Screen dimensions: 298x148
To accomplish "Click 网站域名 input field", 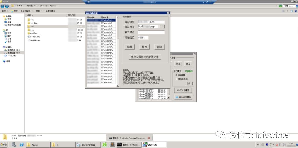I will click(x=151, y=22).
